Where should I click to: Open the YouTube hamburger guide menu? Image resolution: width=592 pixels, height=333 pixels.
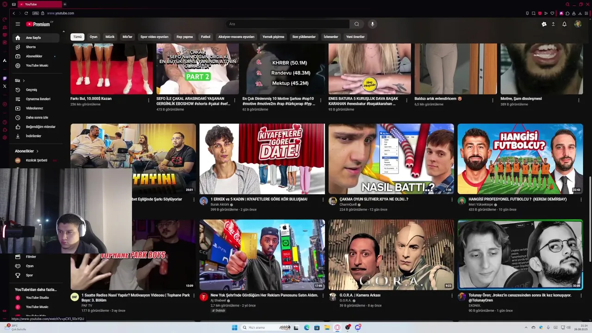point(18,24)
